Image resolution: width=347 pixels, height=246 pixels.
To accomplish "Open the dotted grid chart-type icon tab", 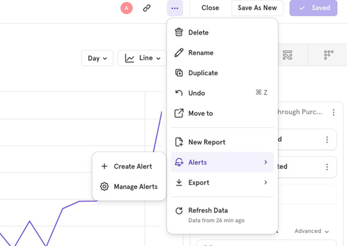I will [328, 55].
